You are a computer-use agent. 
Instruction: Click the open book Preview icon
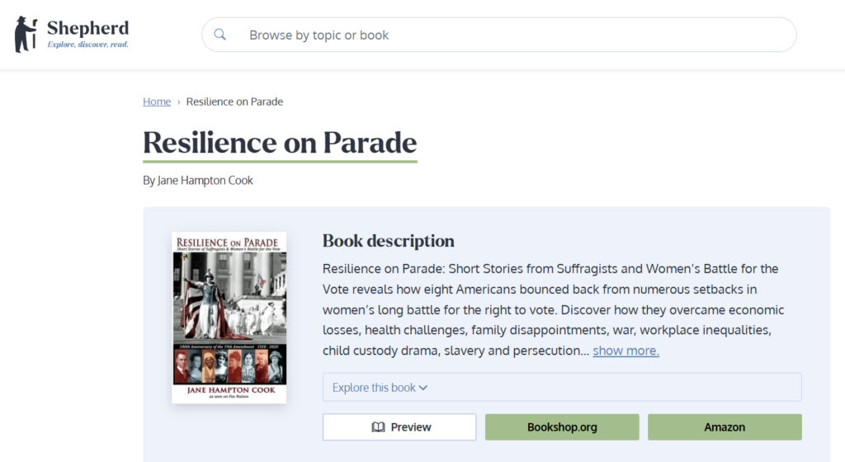pos(378,427)
